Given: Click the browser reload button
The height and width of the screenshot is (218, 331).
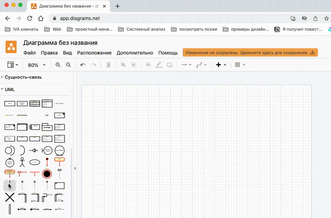Looking at the screenshot, I should tap(30, 18).
